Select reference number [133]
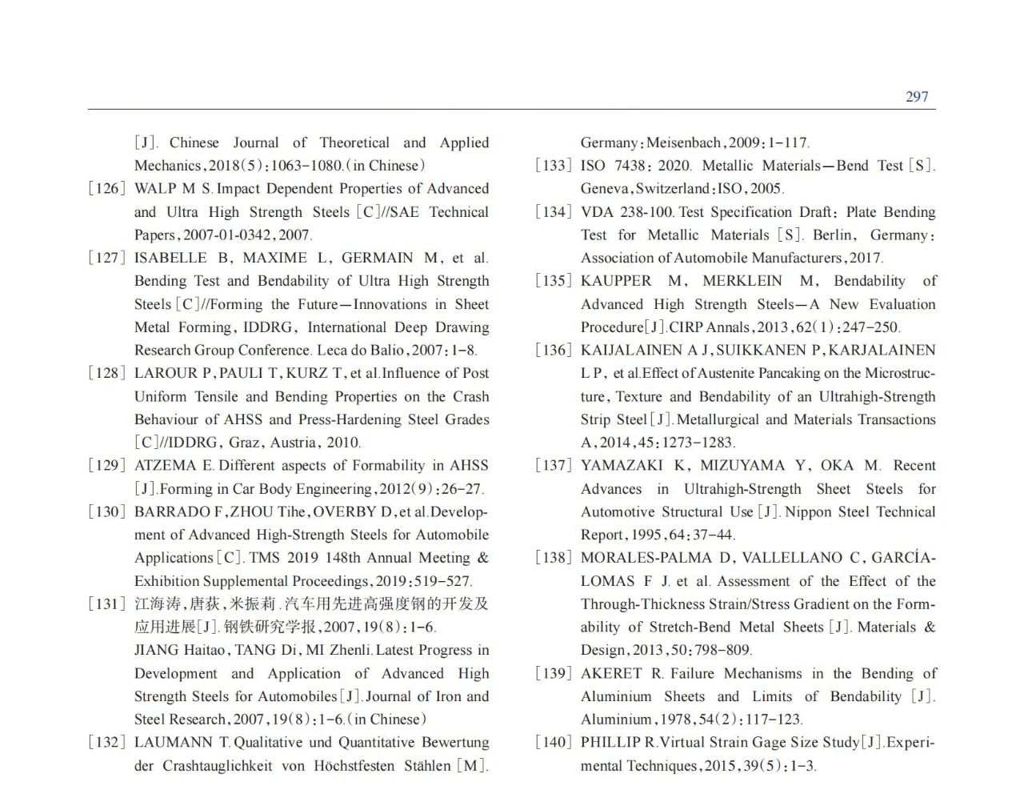Image resolution: width=1024 pixels, height=810 pixels. [554, 166]
